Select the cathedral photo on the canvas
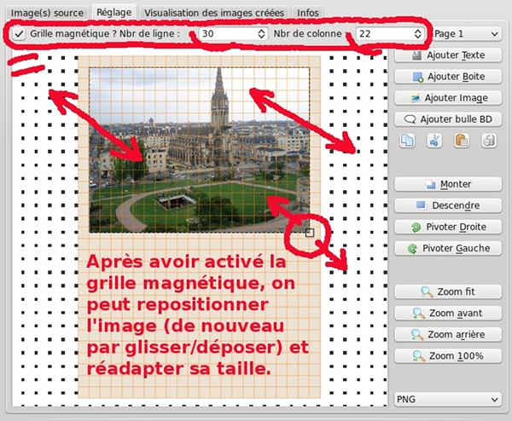The width and height of the screenshot is (512, 421). click(x=199, y=150)
